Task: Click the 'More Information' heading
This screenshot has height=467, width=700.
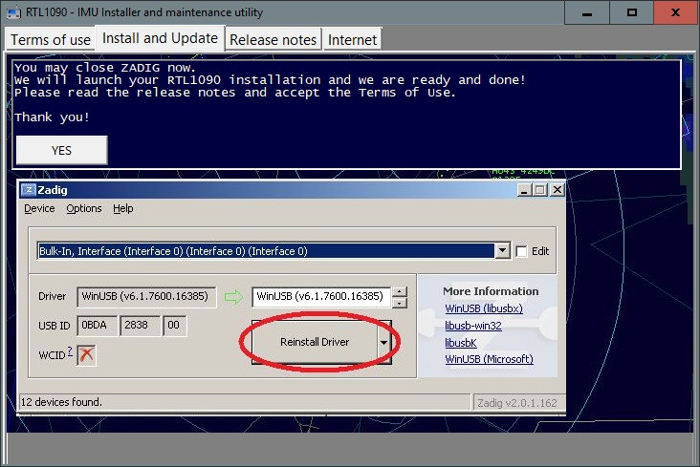Action: 491,291
